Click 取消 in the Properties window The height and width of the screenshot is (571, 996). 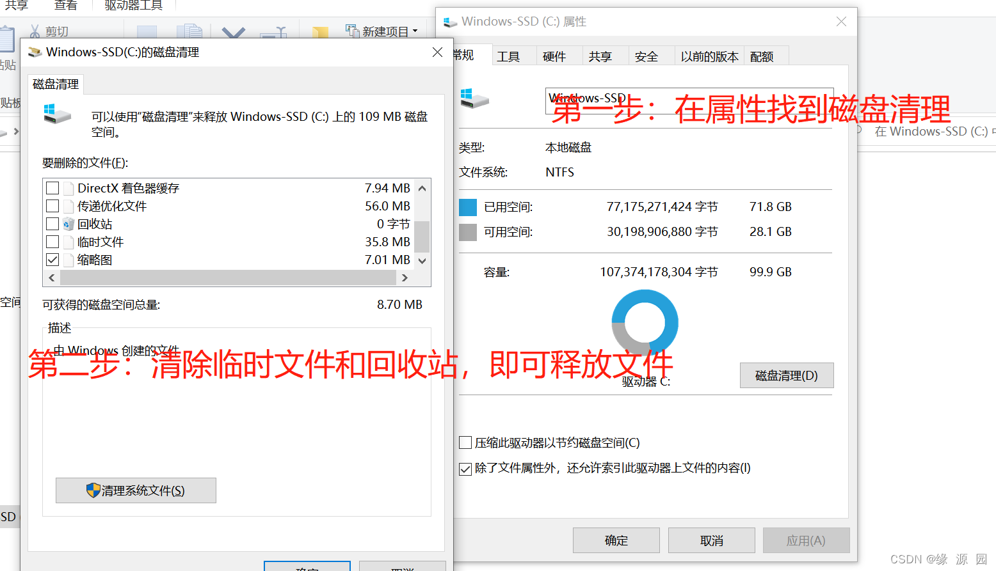click(712, 540)
